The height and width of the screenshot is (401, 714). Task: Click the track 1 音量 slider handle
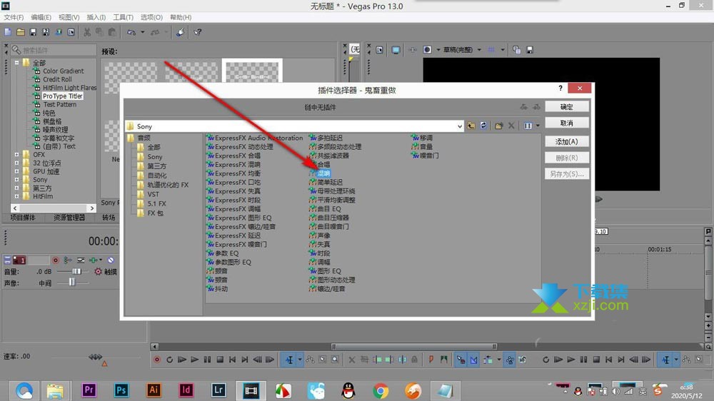[x=76, y=271]
